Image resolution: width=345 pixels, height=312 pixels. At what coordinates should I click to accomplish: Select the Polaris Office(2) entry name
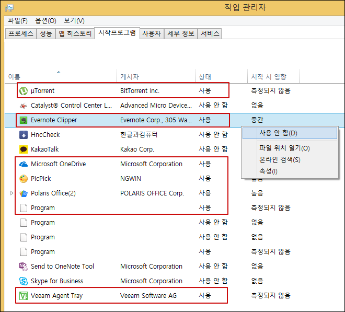point(53,193)
